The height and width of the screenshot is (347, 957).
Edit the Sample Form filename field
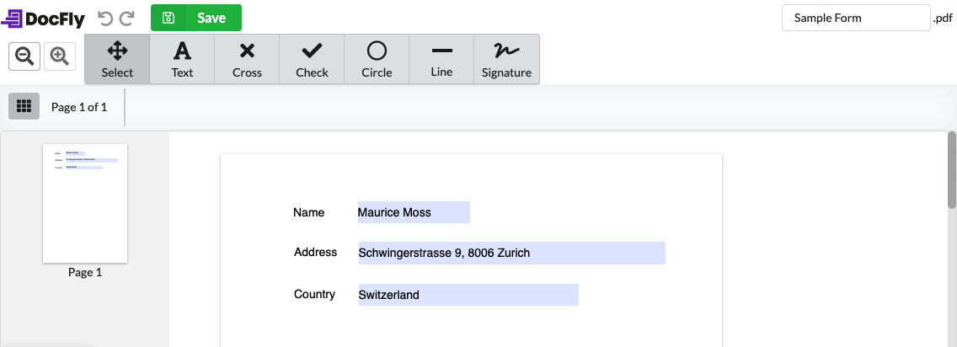tap(855, 18)
